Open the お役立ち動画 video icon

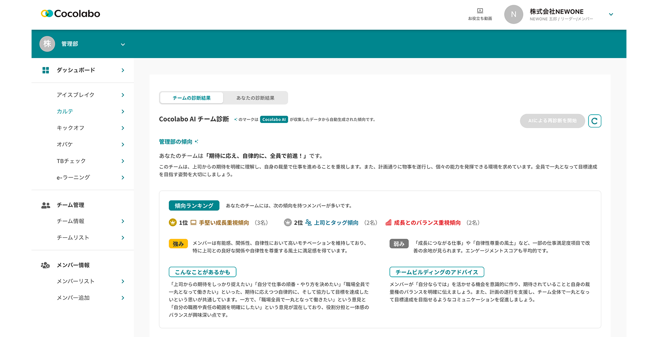click(x=480, y=11)
